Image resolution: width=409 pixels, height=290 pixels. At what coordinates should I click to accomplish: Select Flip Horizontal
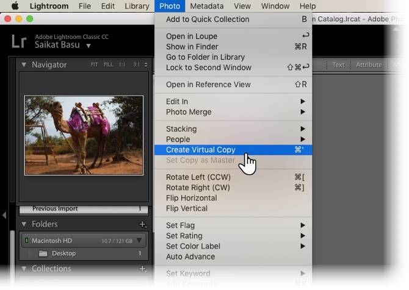[x=233, y=198]
